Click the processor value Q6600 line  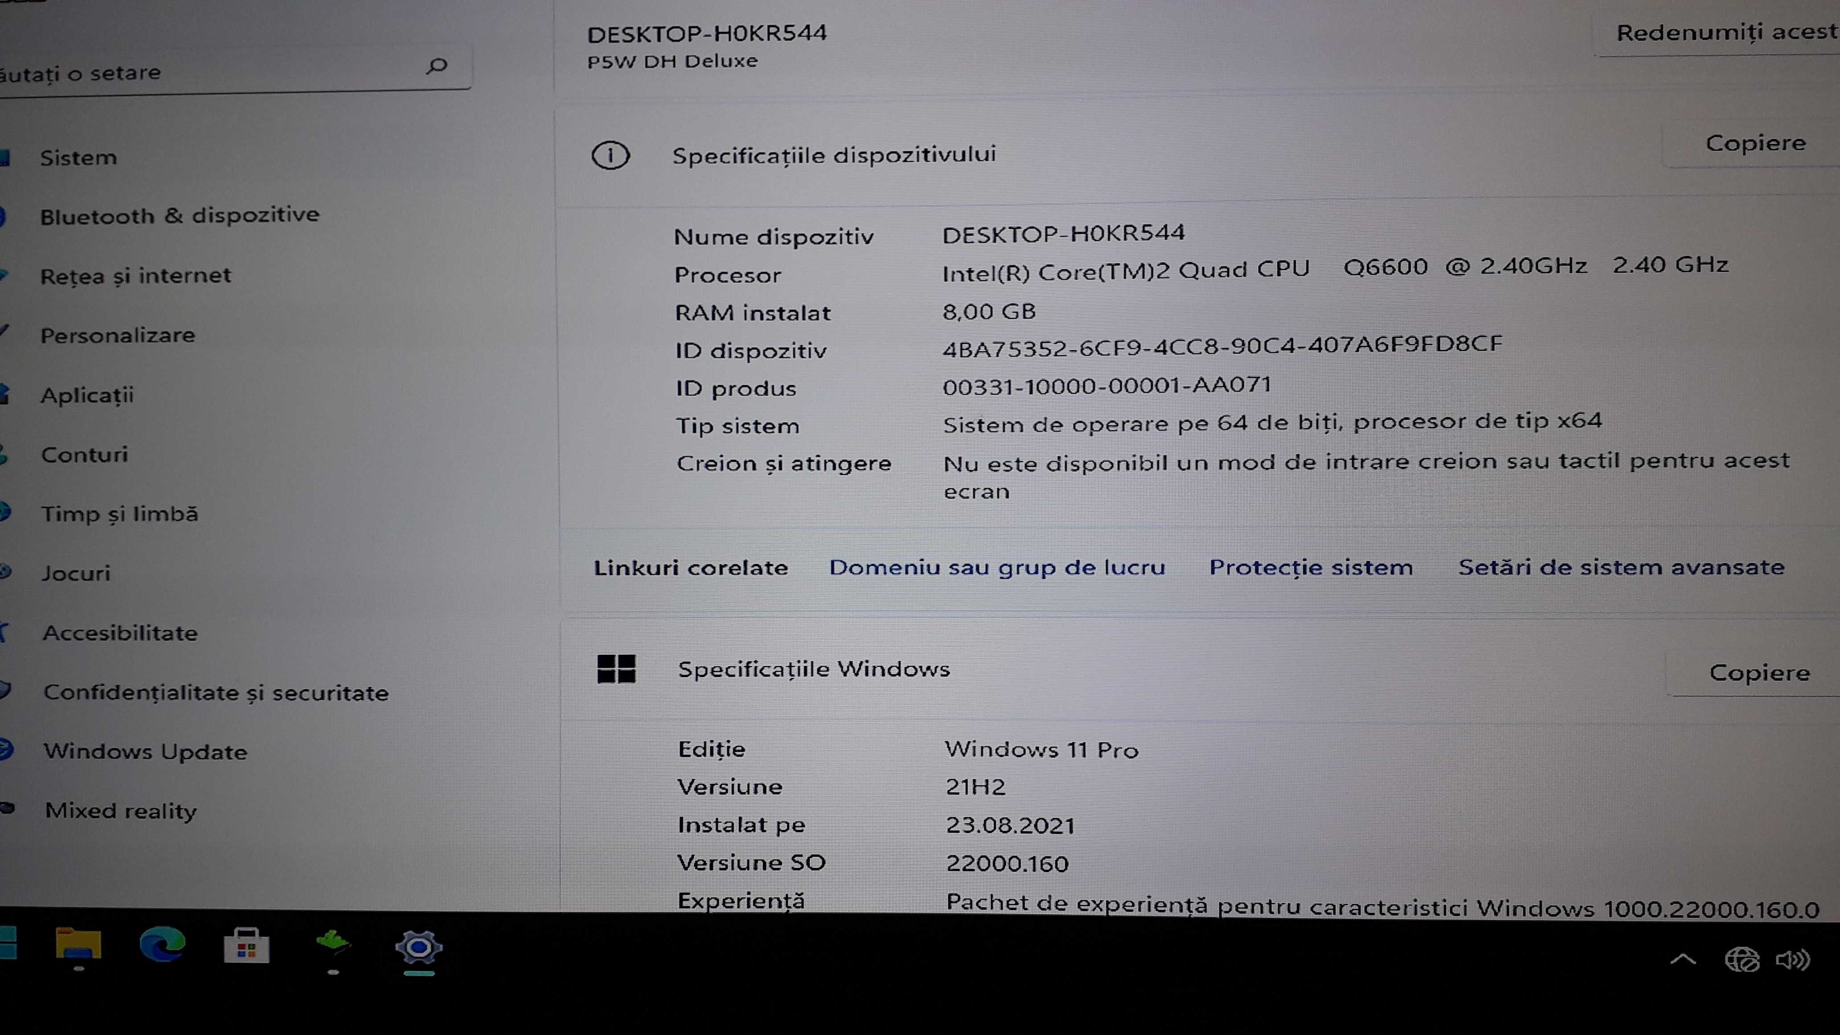pyautogui.click(x=1335, y=269)
